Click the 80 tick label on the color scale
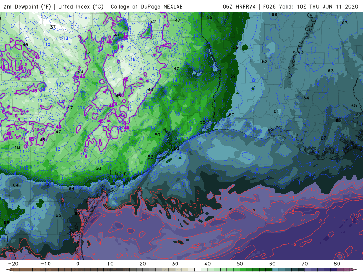This screenshot has width=363, height=272. tap(337, 264)
